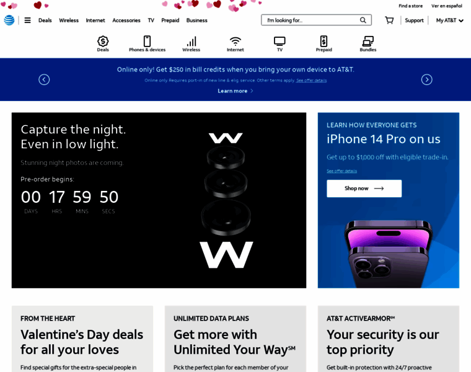This screenshot has height=372, width=471.
Task: Open the TV screen icon
Action: 280,41
